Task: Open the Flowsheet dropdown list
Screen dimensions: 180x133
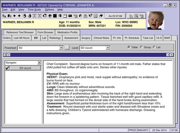Action: (x=61, y=48)
